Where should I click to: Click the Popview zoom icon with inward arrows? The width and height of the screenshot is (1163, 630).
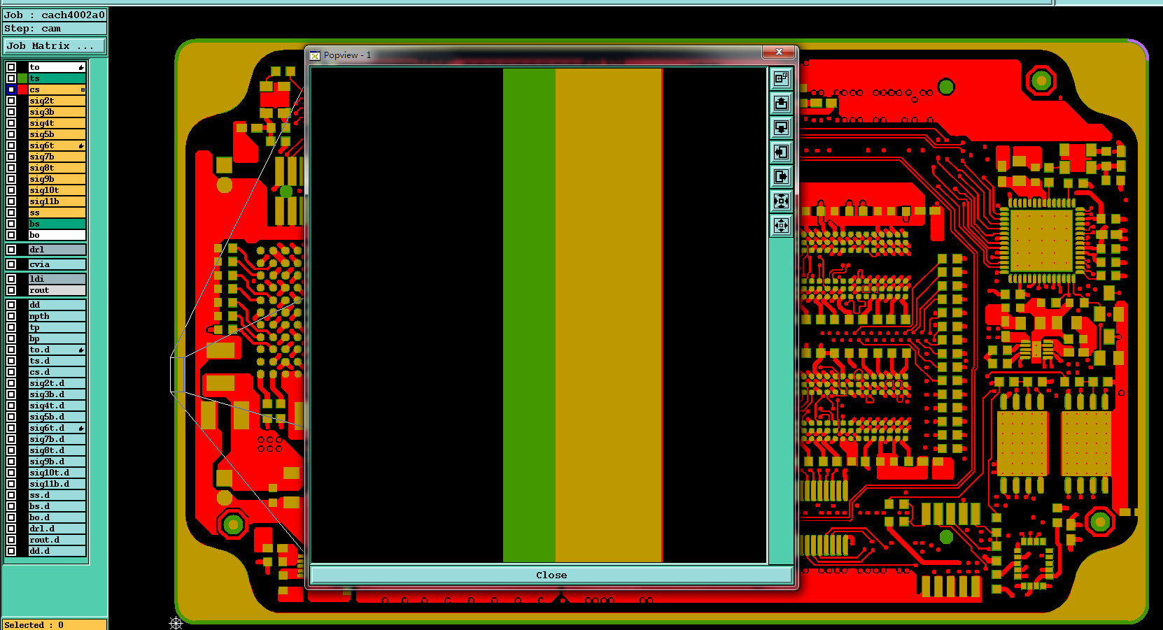point(781,201)
